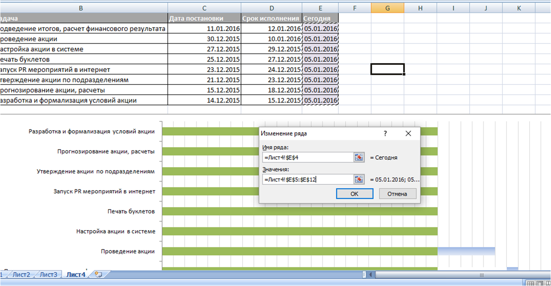The width and height of the screenshot is (551, 286).
Task: Select the Лист4 sheet tab
Action: [76, 275]
